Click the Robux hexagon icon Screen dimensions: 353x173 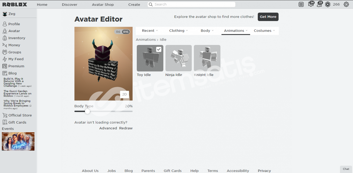coord(328,4)
